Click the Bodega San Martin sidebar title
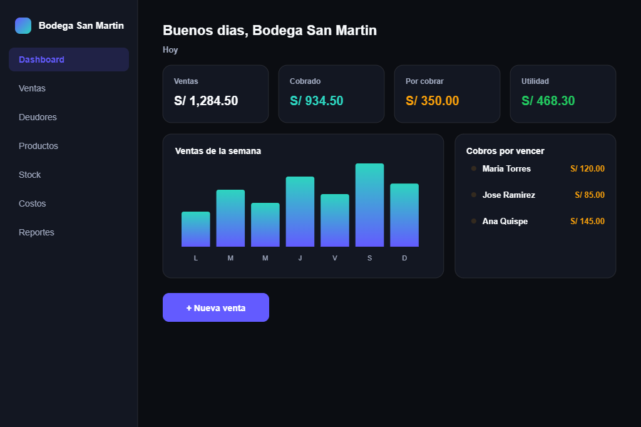The image size is (641, 427). click(x=81, y=26)
